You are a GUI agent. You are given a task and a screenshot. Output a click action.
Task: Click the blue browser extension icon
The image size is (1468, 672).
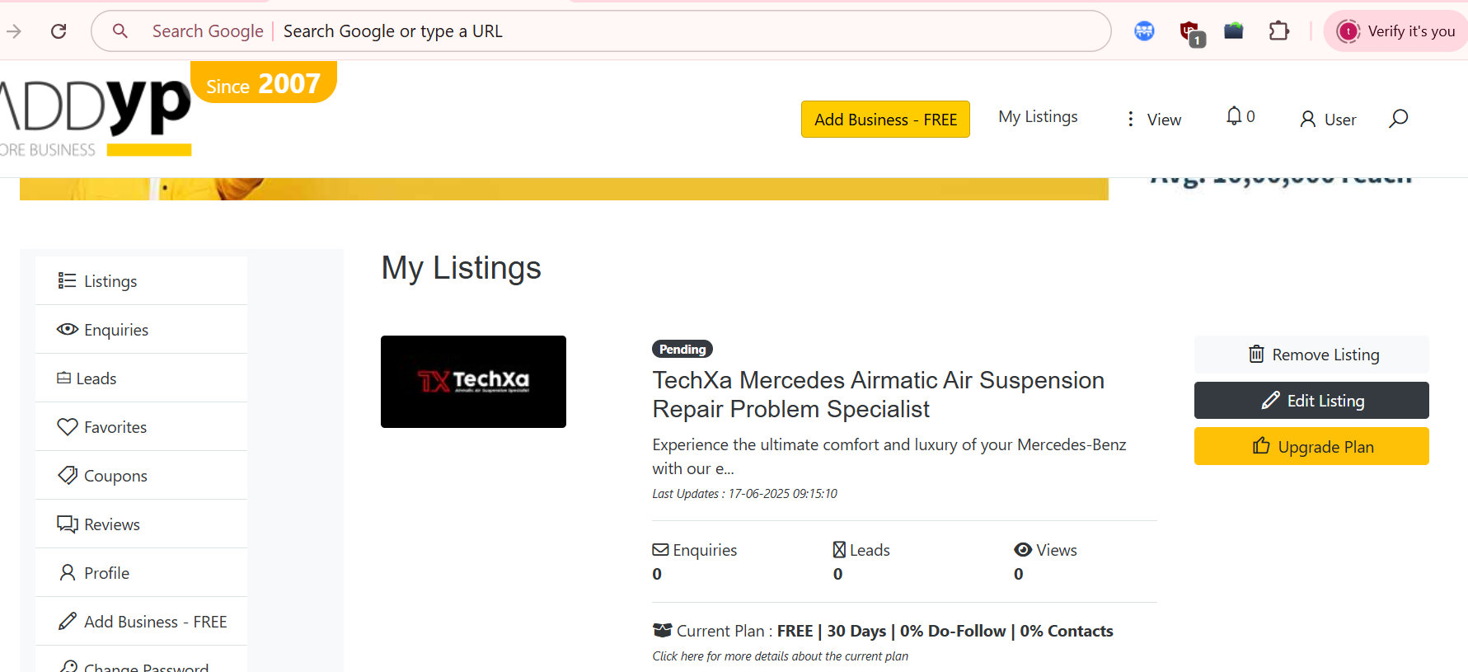point(1144,31)
